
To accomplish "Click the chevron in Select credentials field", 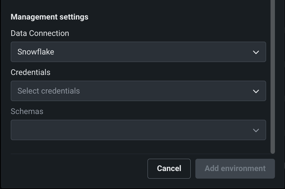I will pyautogui.click(x=256, y=91).
